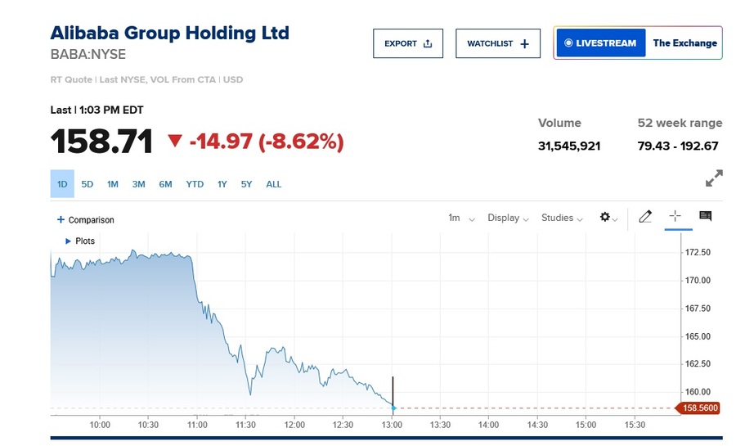Select the pencil drawing tool
This screenshot has width=736, height=446.
(x=645, y=217)
